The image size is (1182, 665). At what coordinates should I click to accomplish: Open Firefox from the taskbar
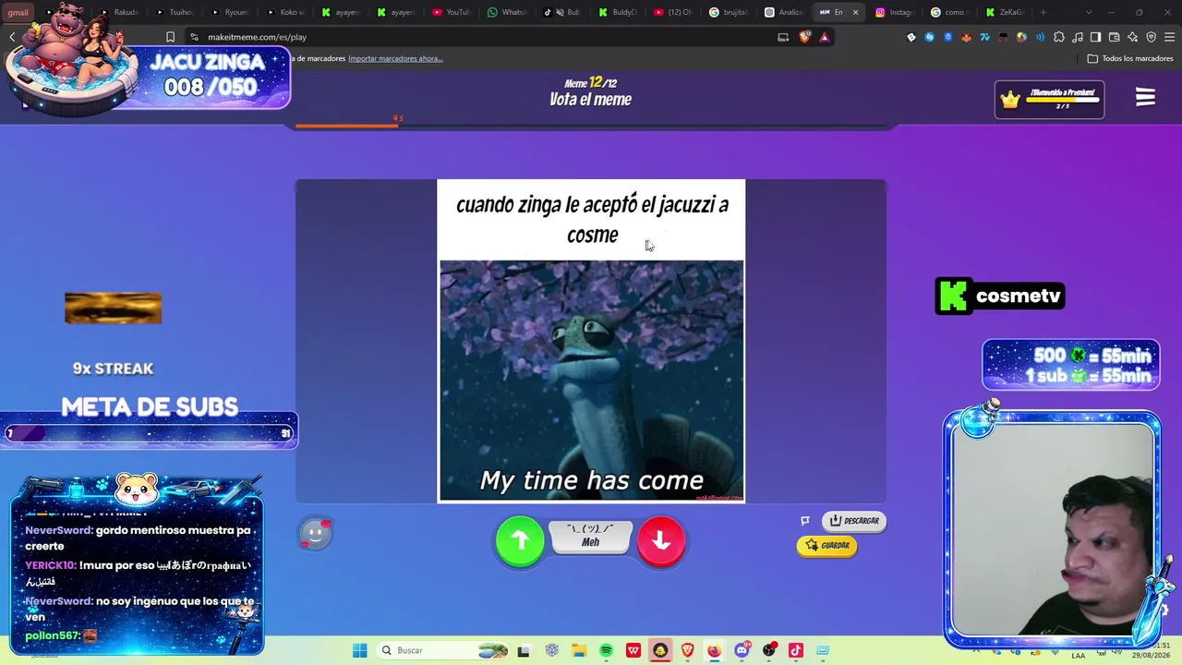[715, 650]
